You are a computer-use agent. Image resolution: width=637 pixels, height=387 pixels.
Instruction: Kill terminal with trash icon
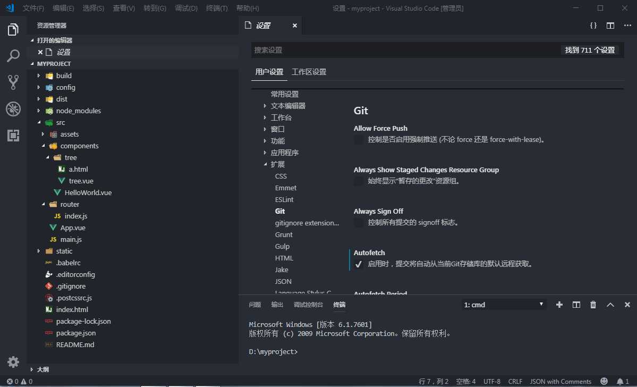593,305
